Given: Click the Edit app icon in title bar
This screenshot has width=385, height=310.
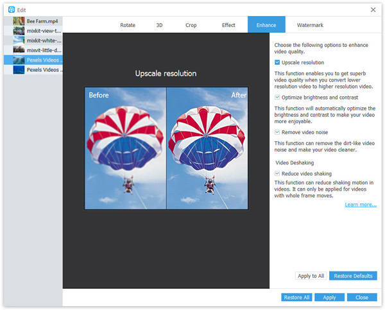Looking at the screenshot, I should [12, 9].
